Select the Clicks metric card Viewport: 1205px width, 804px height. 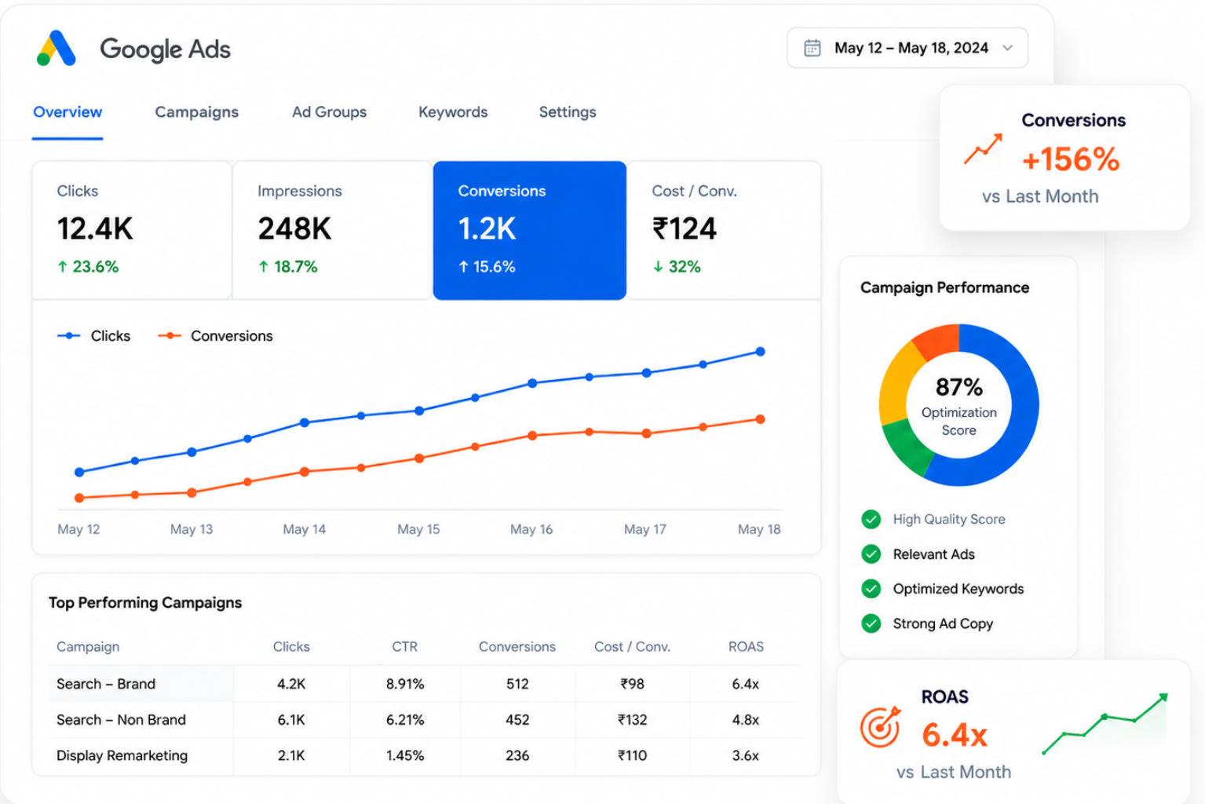(x=132, y=230)
